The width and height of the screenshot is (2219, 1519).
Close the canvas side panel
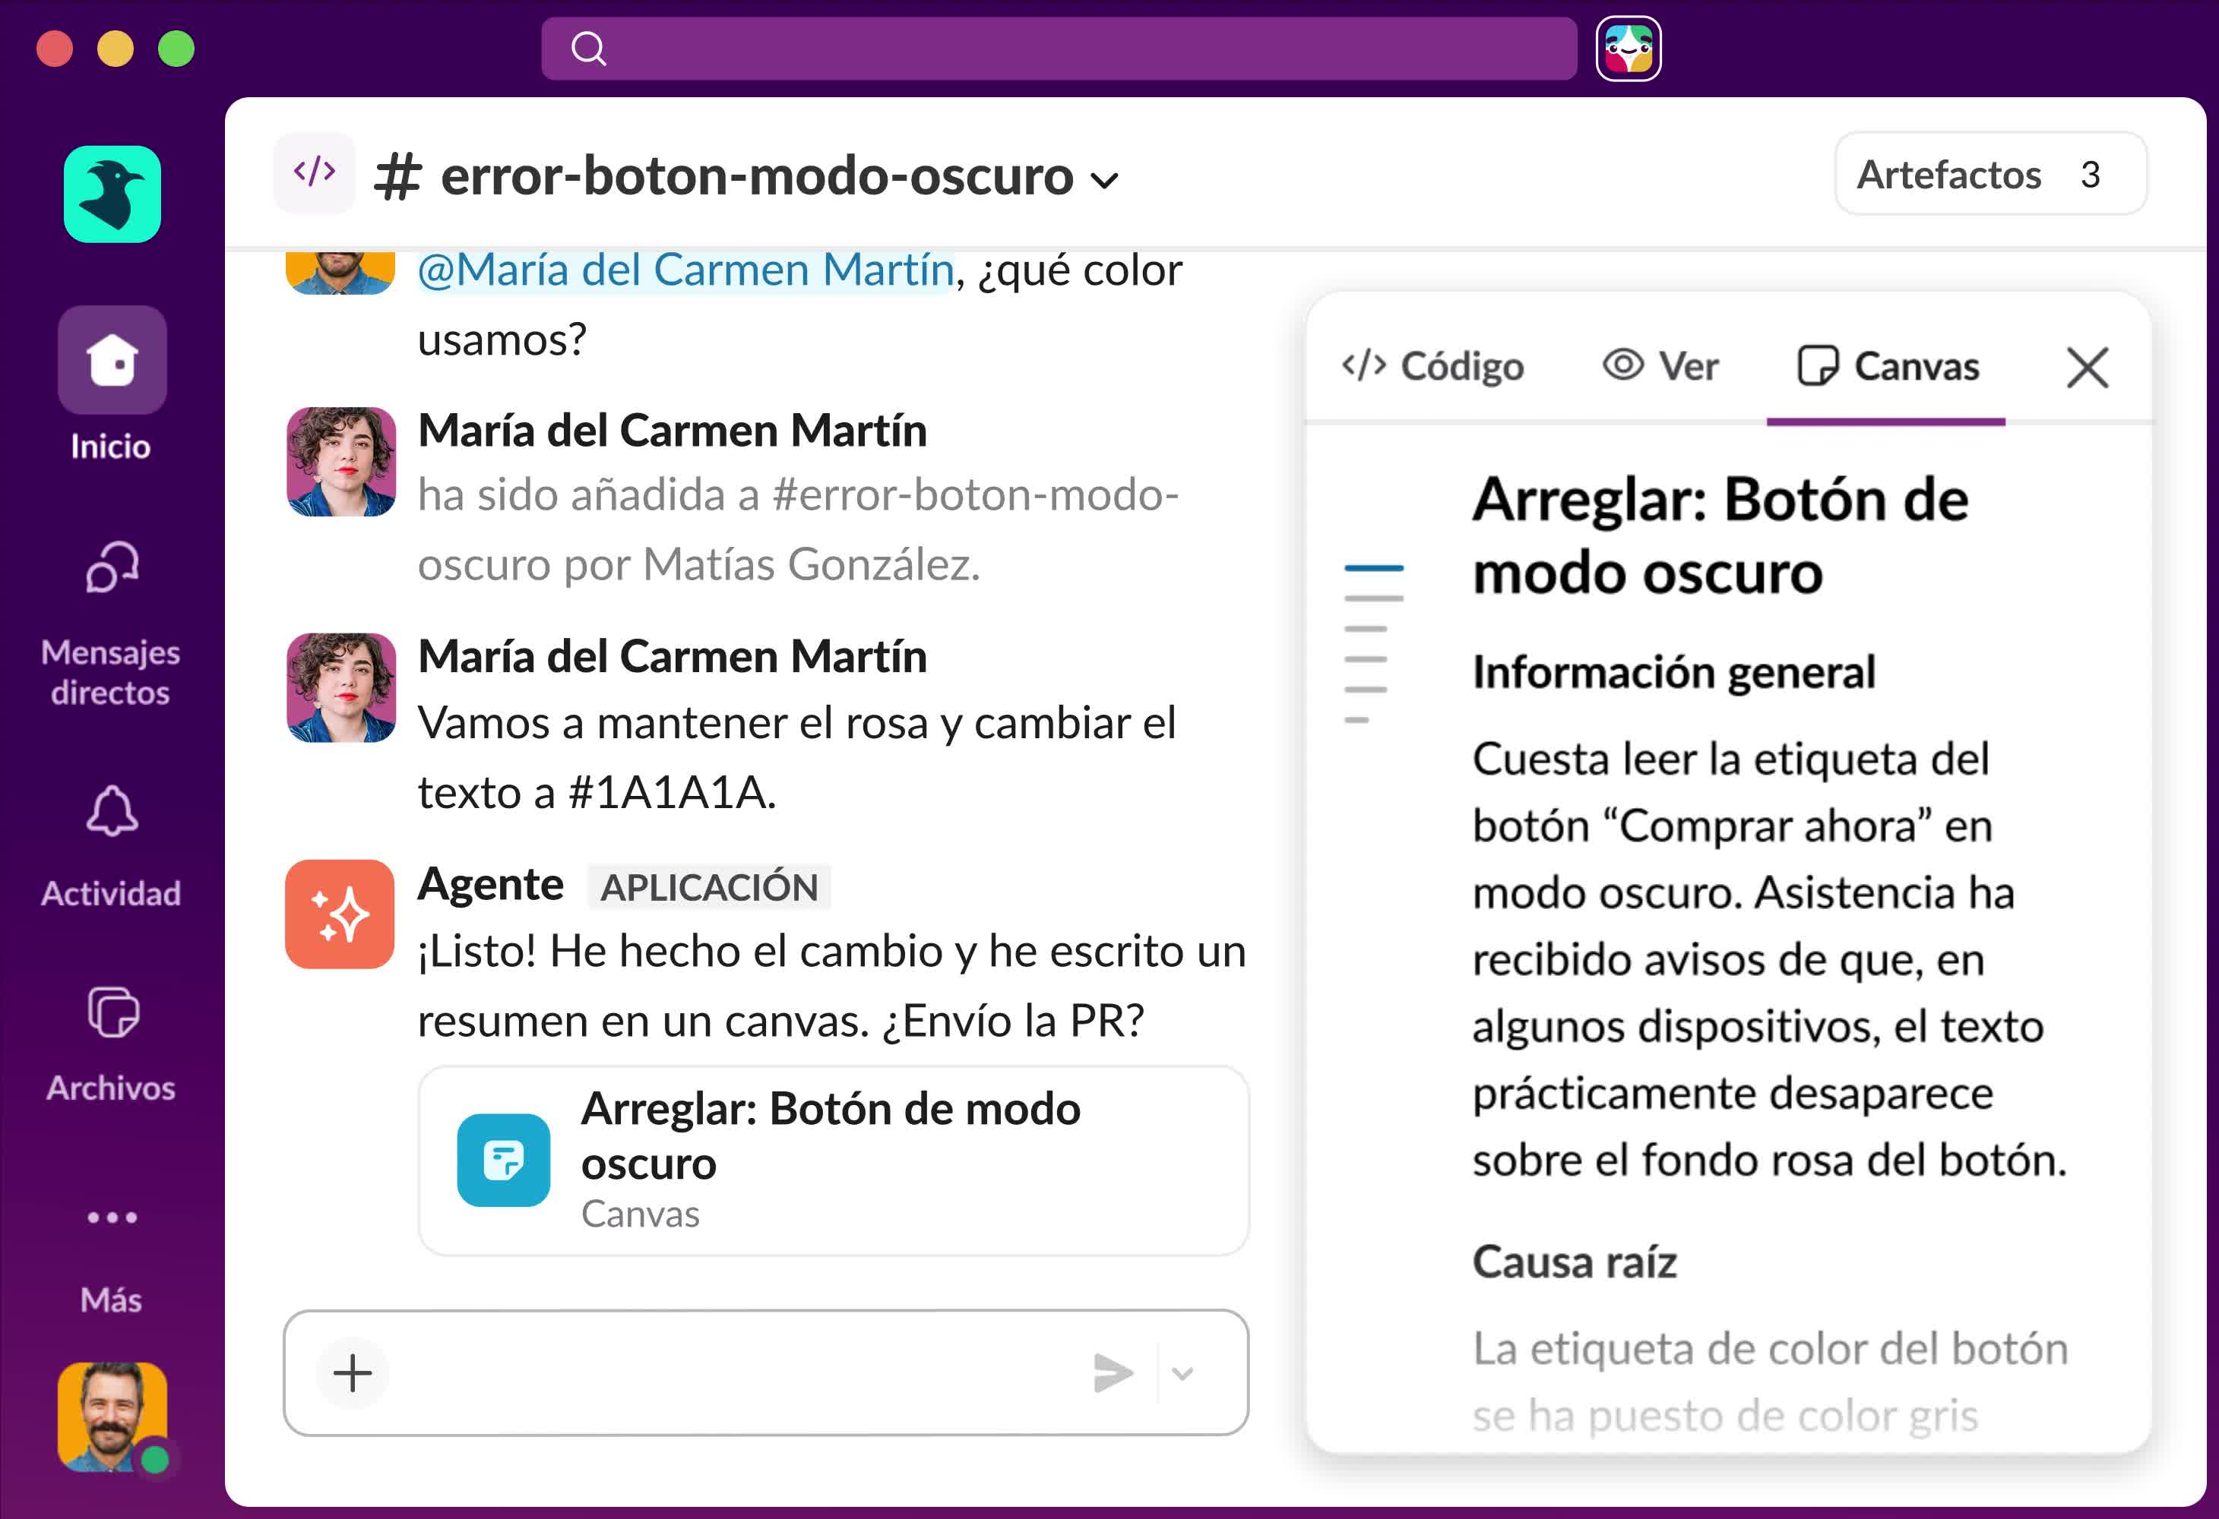pos(2088,368)
